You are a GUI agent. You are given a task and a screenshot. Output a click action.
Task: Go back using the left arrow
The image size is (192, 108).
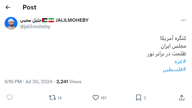point(8,7)
